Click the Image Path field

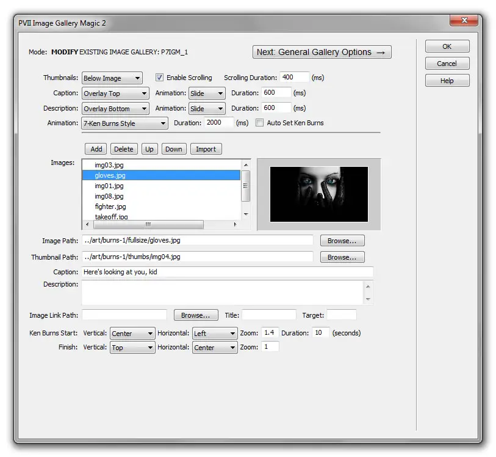pos(198,240)
